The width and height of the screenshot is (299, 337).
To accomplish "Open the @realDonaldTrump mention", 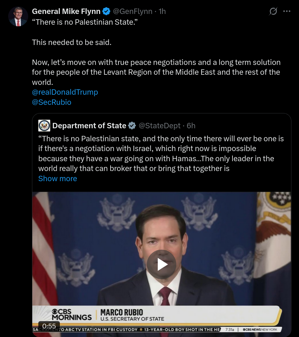I will [65, 92].
